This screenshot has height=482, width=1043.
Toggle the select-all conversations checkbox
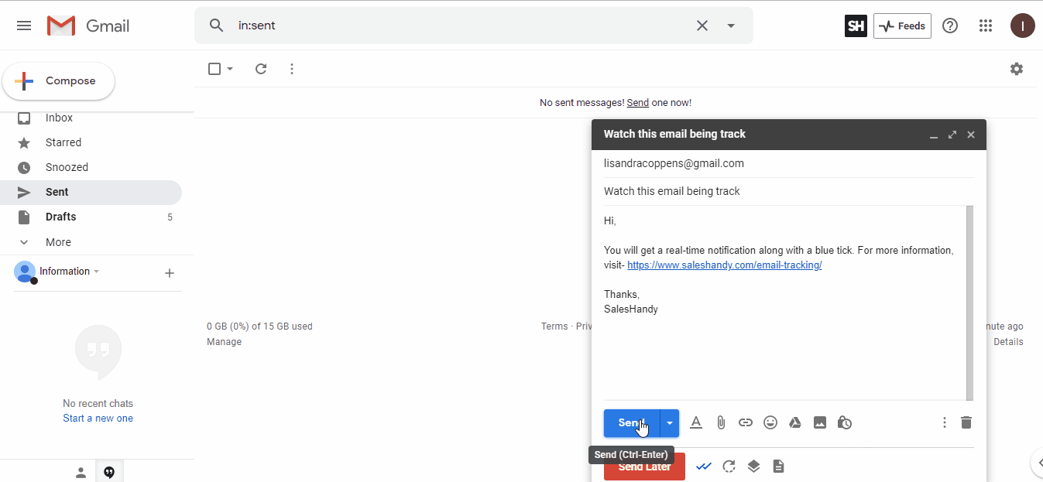coord(214,68)
